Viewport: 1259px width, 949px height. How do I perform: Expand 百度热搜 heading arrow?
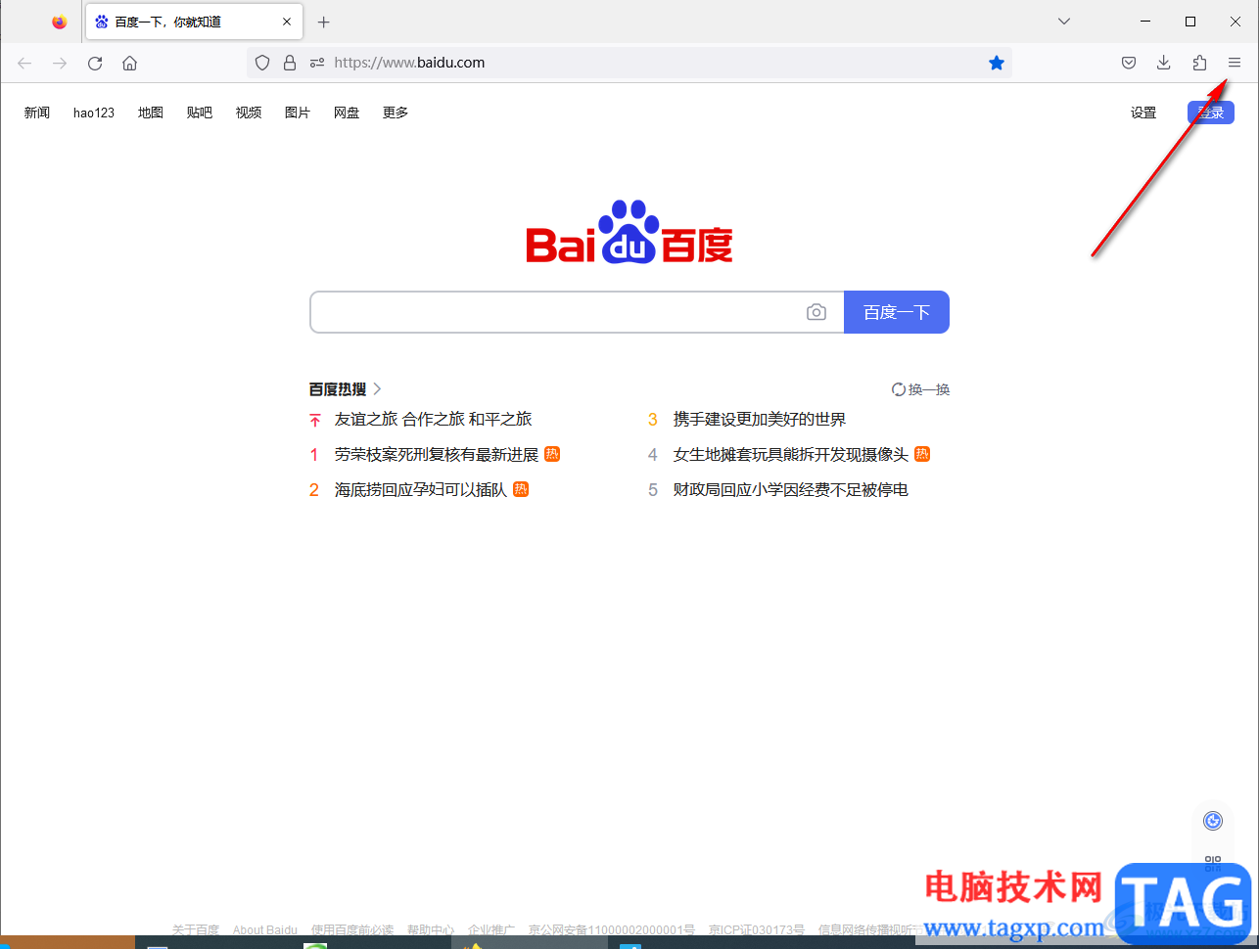point(378,389)
